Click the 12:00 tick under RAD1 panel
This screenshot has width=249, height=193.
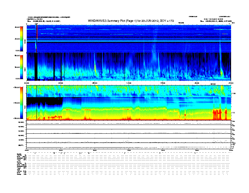coord(129,83)
